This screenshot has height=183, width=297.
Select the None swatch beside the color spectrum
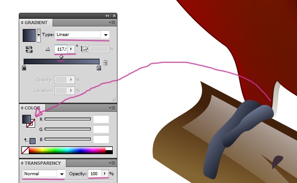tap(25, 150)
